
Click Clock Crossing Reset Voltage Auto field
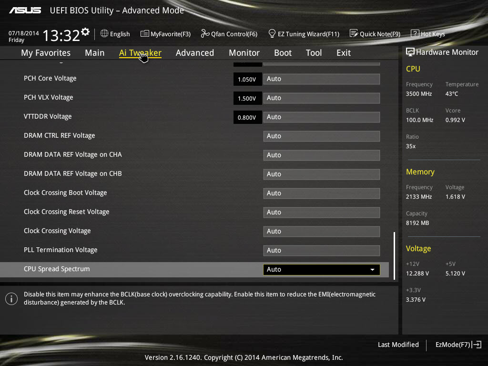[322, 212]
